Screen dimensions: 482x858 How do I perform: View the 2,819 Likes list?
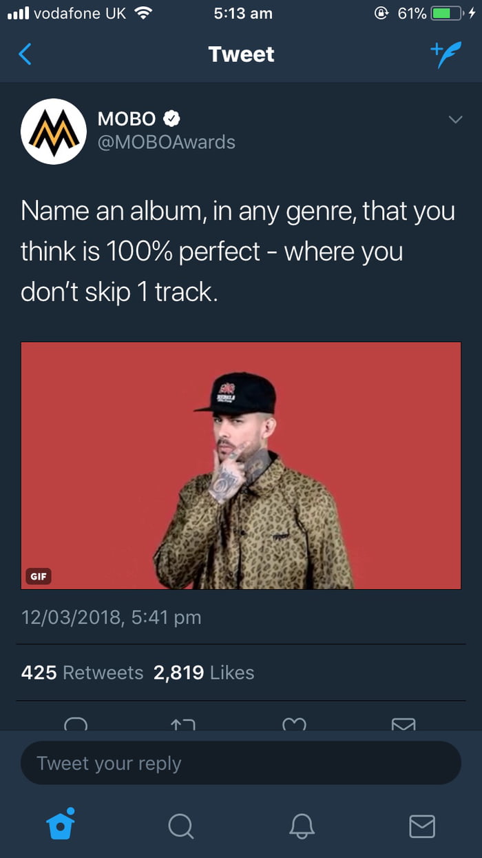coord(204,673)
